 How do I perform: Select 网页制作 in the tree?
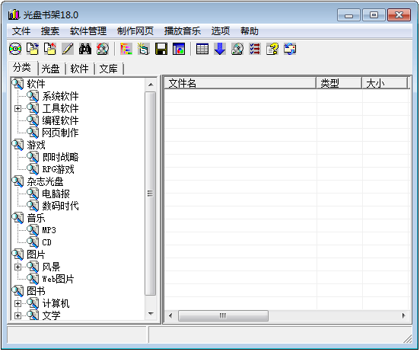(60, 133)
